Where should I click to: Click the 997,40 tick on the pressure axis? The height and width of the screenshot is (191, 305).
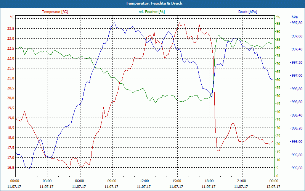pos(297,49)
